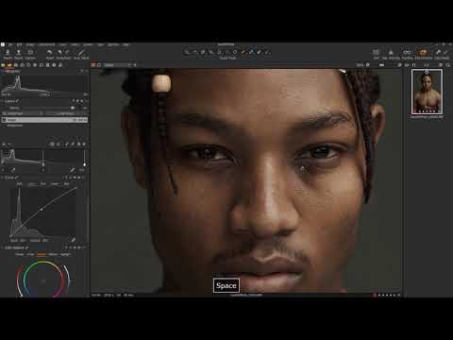Open the Edit menu
Viewport: 453px width, 340px height.
[19, 44]
